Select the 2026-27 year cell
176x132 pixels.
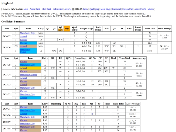pyautogui.click(x=7, y=37)
